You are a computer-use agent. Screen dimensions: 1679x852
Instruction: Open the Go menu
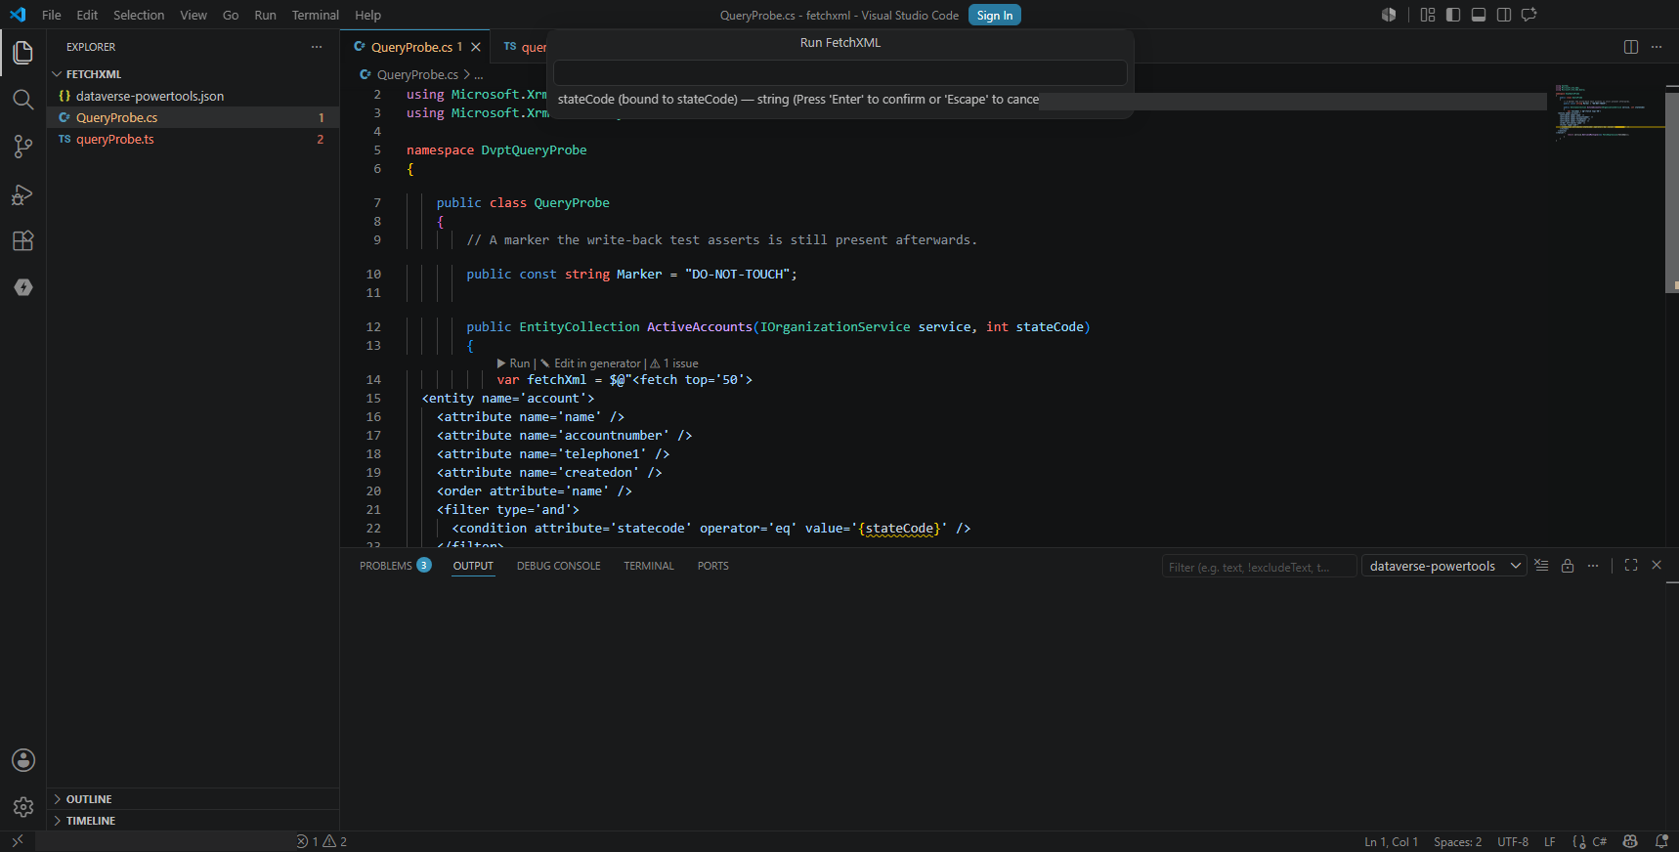(x=231, y=15)
